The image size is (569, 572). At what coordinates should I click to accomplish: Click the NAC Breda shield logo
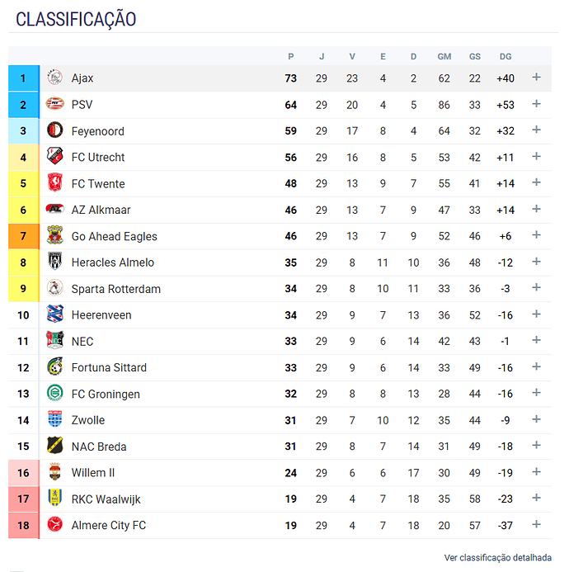(x=55, y=446)
